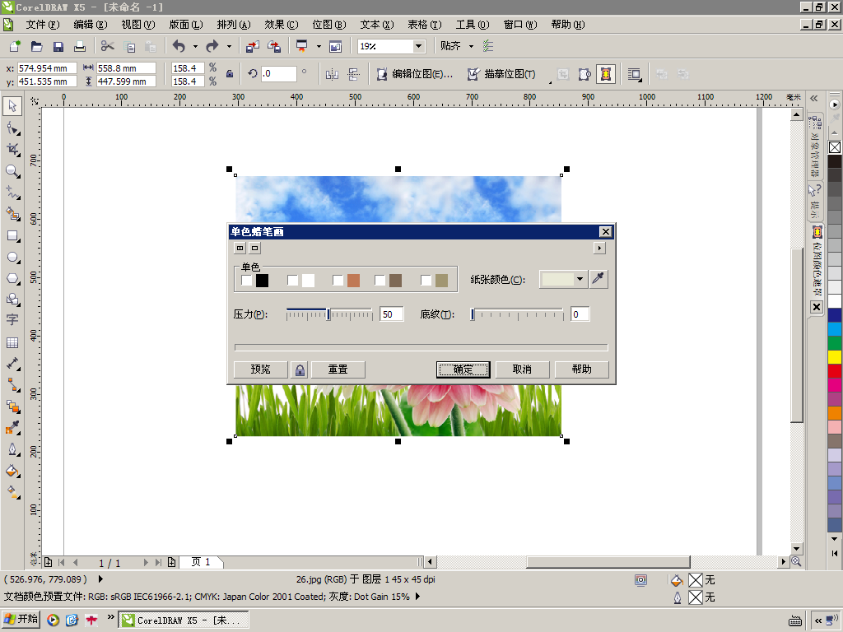
Task: Toggle the preview lock button
Action: pos(300,369)
